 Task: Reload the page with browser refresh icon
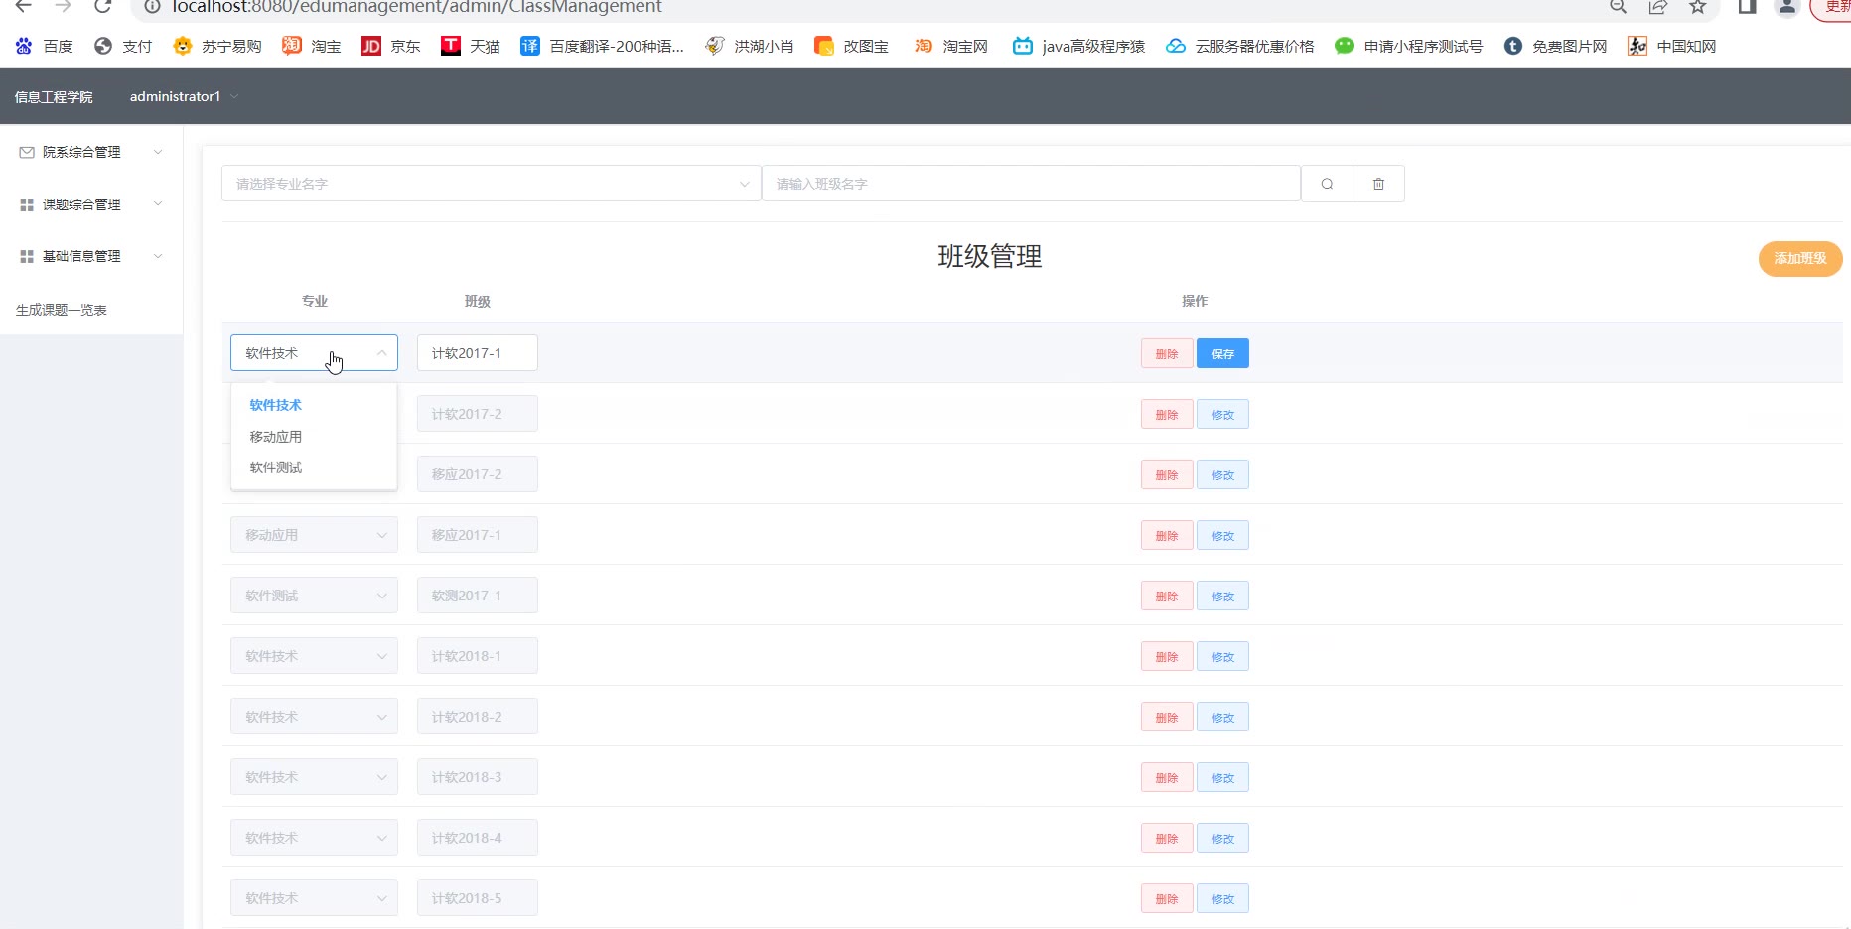pyautogui.click(x=102, y=7)
